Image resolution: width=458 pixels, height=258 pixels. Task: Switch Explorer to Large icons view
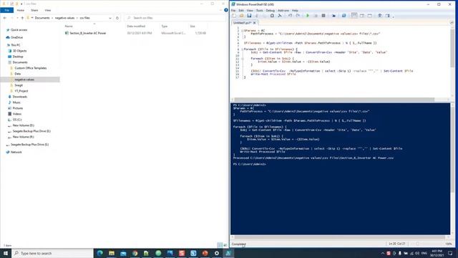tap(225, 245)
